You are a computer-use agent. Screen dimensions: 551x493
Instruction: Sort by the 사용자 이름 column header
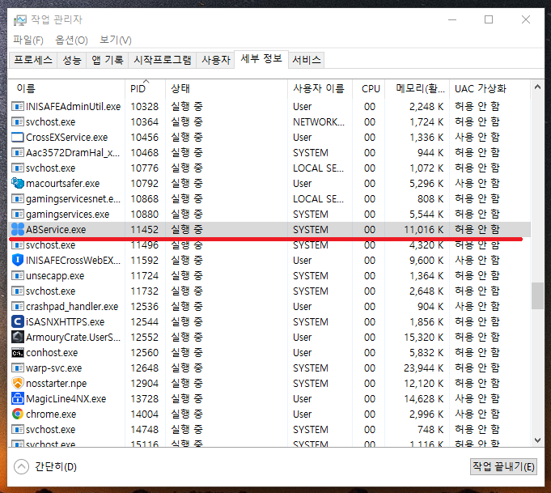[x=320, y=88]
